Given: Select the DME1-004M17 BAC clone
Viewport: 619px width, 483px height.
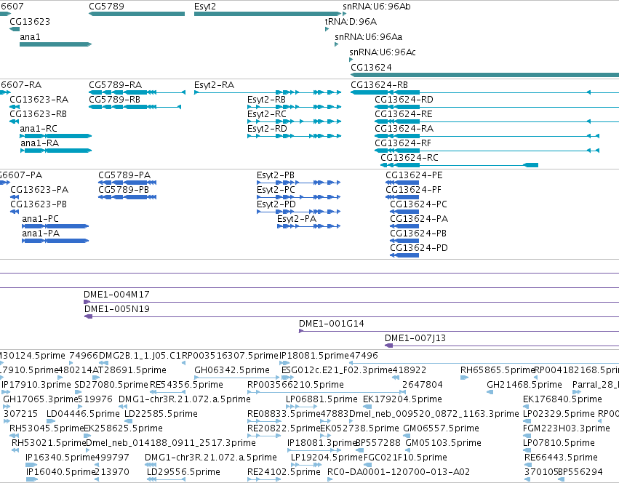Looking at the screenshot, I should point(351,302).
